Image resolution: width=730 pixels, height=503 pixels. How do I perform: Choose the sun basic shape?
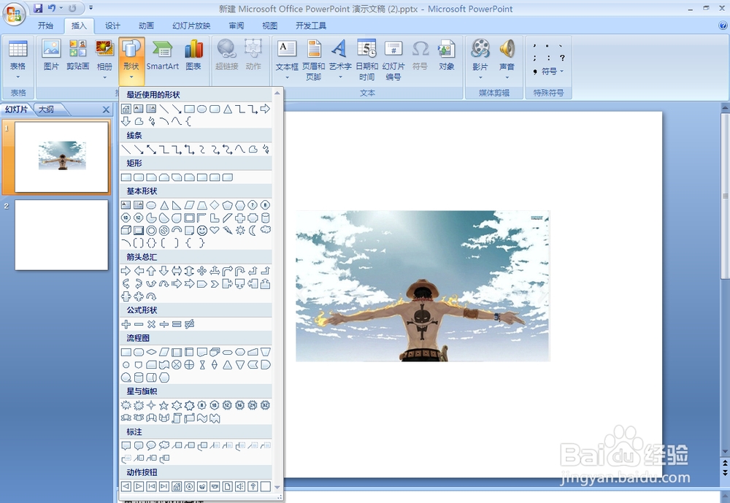pos(239,231)
